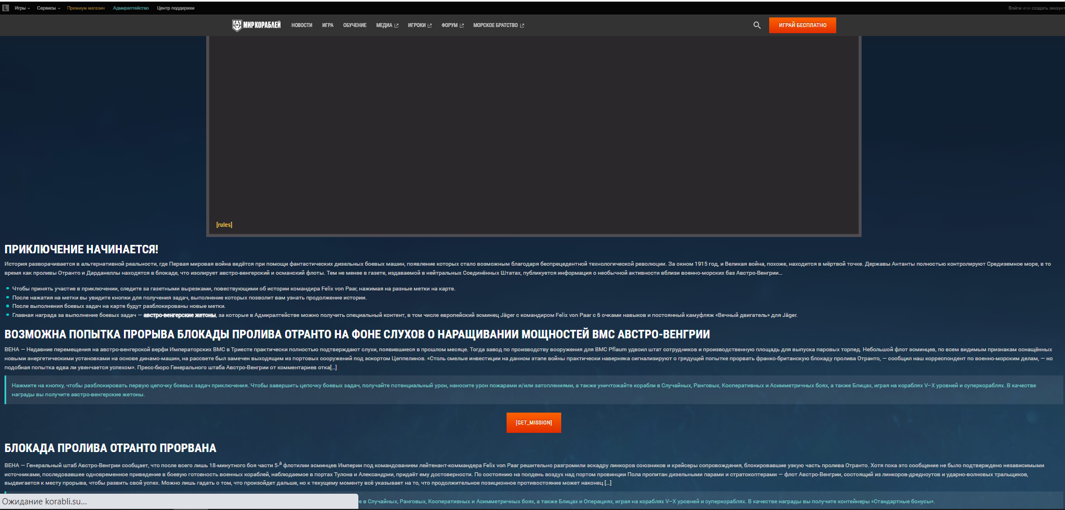The image size is (1065, 510).
Task: Click the создать аккаунт link
Action: [x=1048, y=8]
